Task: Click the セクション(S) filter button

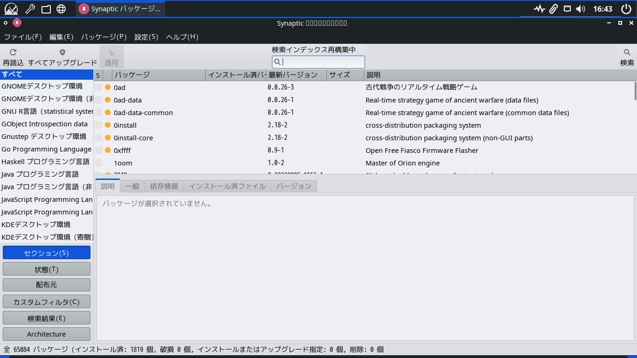Action: [x=47, y=253]
